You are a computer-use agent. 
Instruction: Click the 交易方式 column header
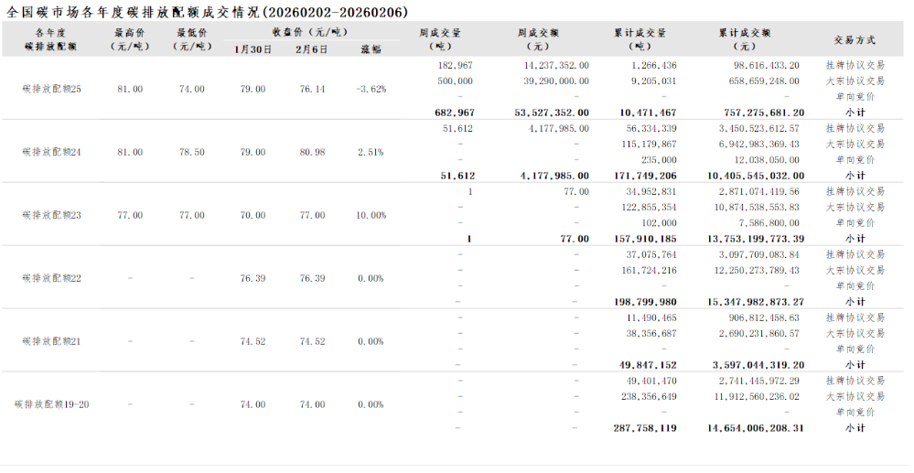(855, 40)
